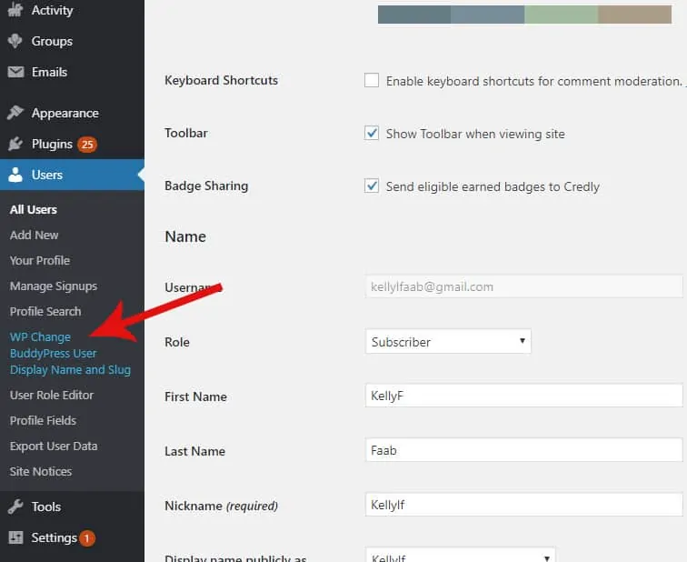
Task: Click the Users person icon
Action: [15, 175]
